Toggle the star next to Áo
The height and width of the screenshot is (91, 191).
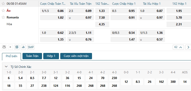pos(3,11)
